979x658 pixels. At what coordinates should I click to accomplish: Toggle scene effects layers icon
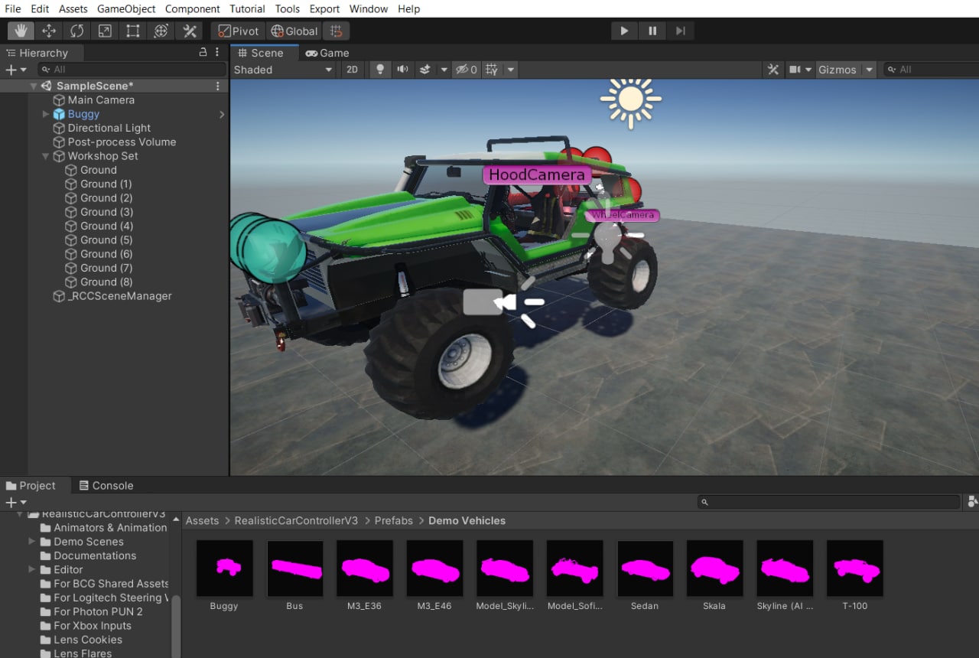click(425, 70)
